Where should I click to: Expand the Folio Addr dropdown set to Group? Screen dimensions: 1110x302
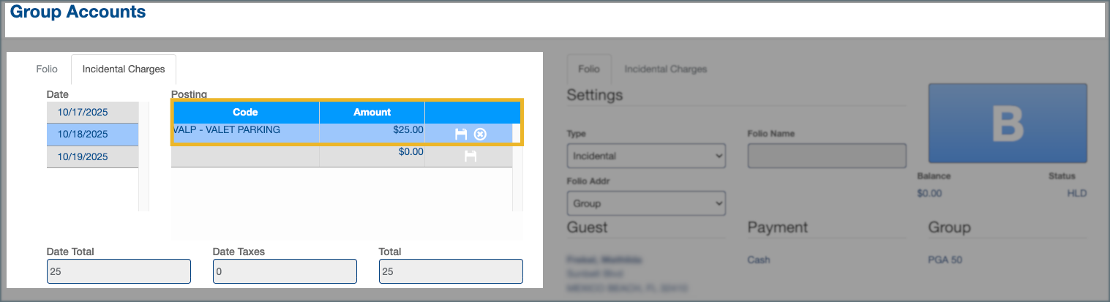click(645, 203)
